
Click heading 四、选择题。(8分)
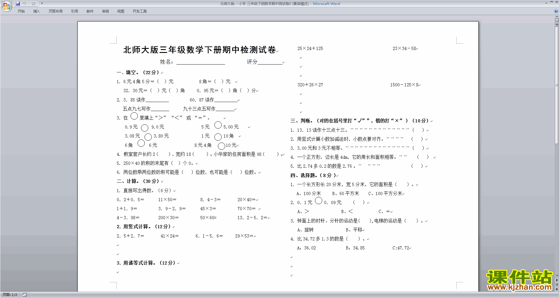(313, 175)
